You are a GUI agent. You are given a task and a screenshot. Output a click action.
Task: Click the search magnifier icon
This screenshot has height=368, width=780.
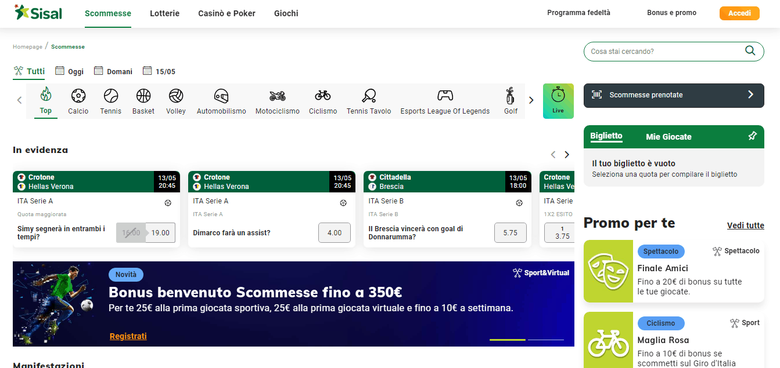750,50
